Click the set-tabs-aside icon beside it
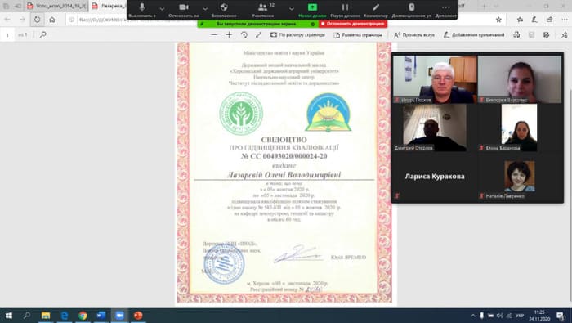 coord(17,6)
